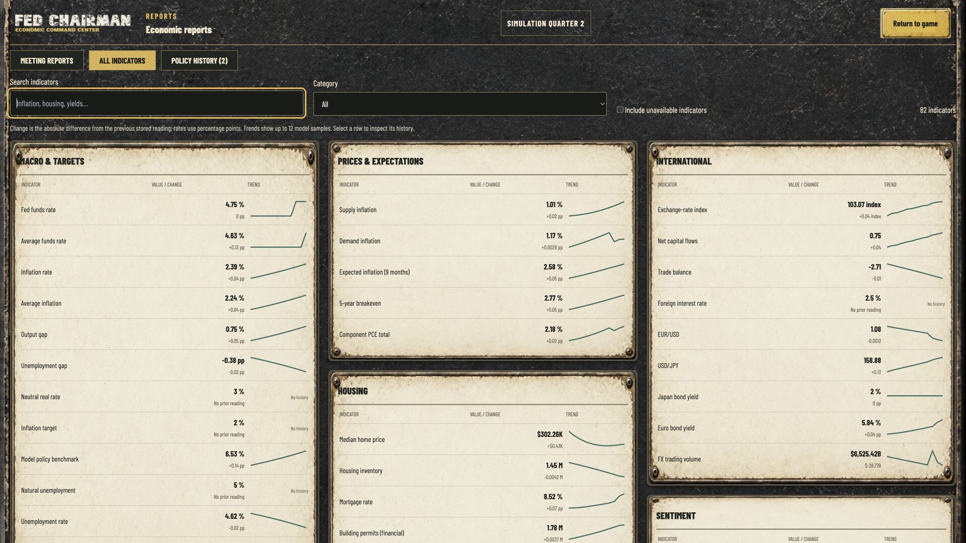Inspect the EUR/USD trend sparkline
Screen dimensions: 966x543
click(x=915, y=334)
